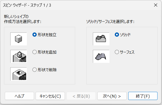Click the solid body preview icon

click(x=101, y=39)
